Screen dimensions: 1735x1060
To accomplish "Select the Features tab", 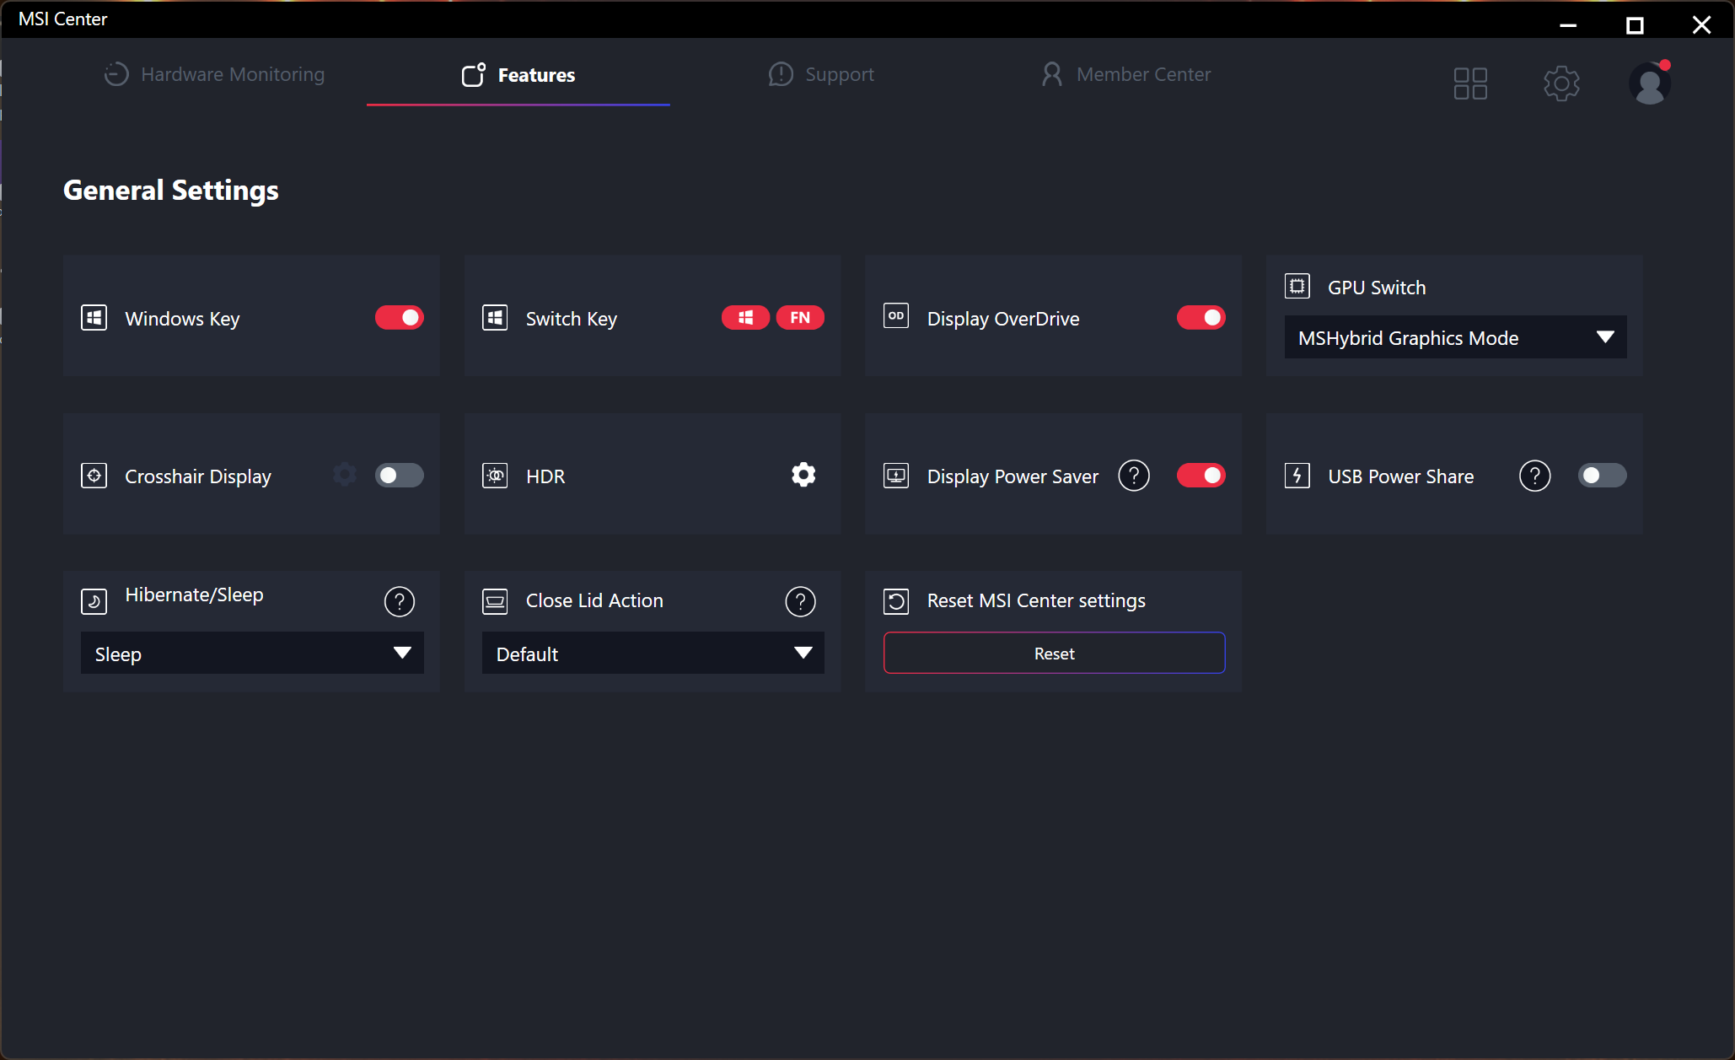I will (x=518, y=74).
